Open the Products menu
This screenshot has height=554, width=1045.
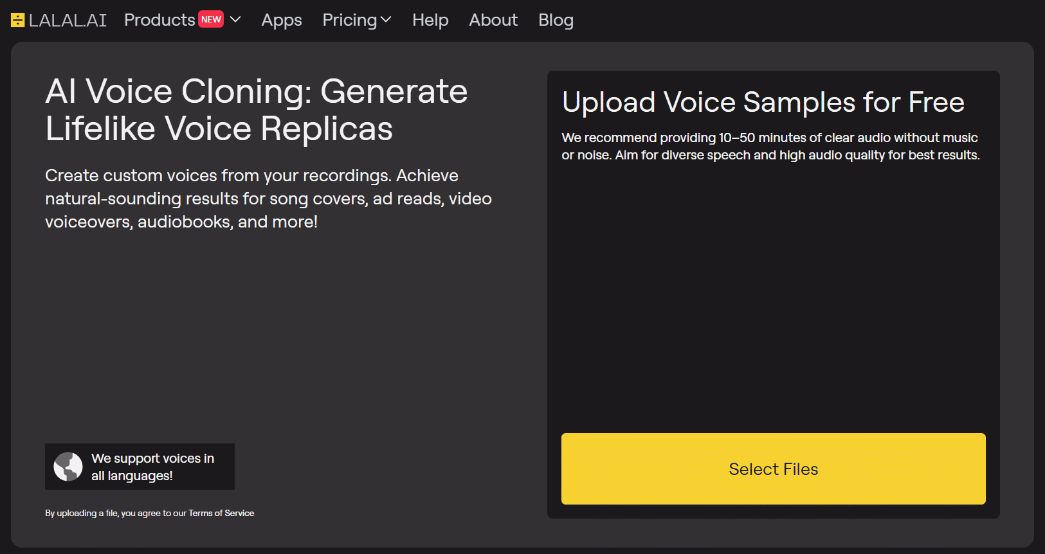[x=159, y=20]
